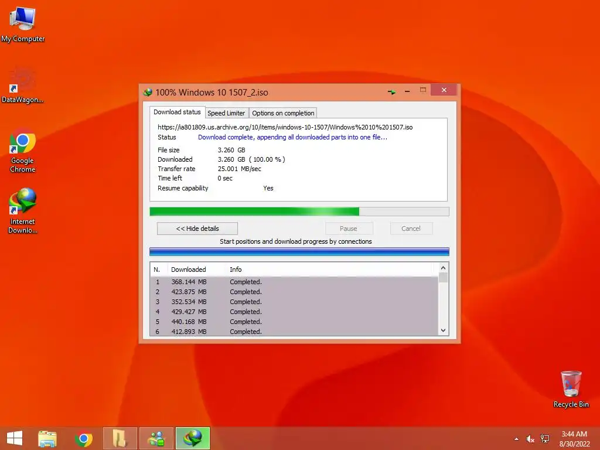
Task: Click the scroll down arrow in connections list
Action: tap(443, 330)
